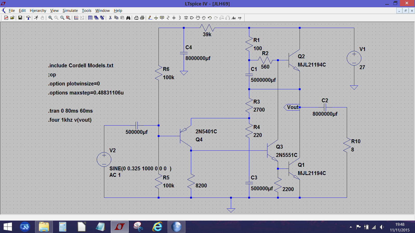Click the Vout net label
The height and width of the screenshot is (233, 415).
pos(293,107)
